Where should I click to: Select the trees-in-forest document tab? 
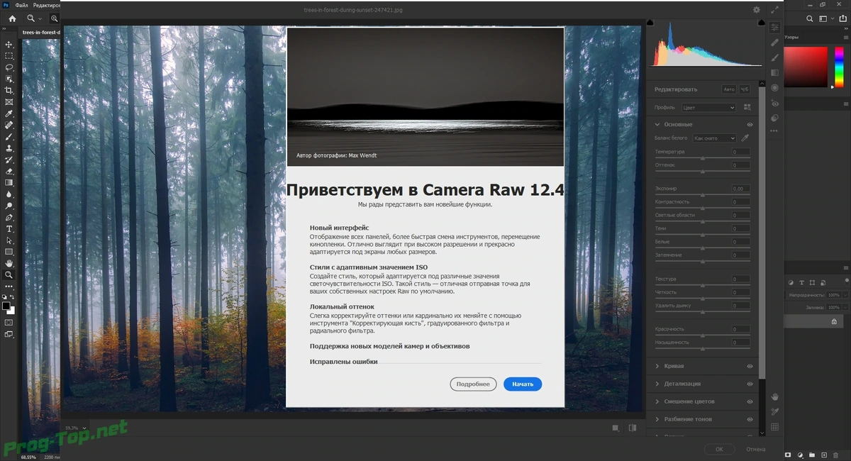click(40, 32)
